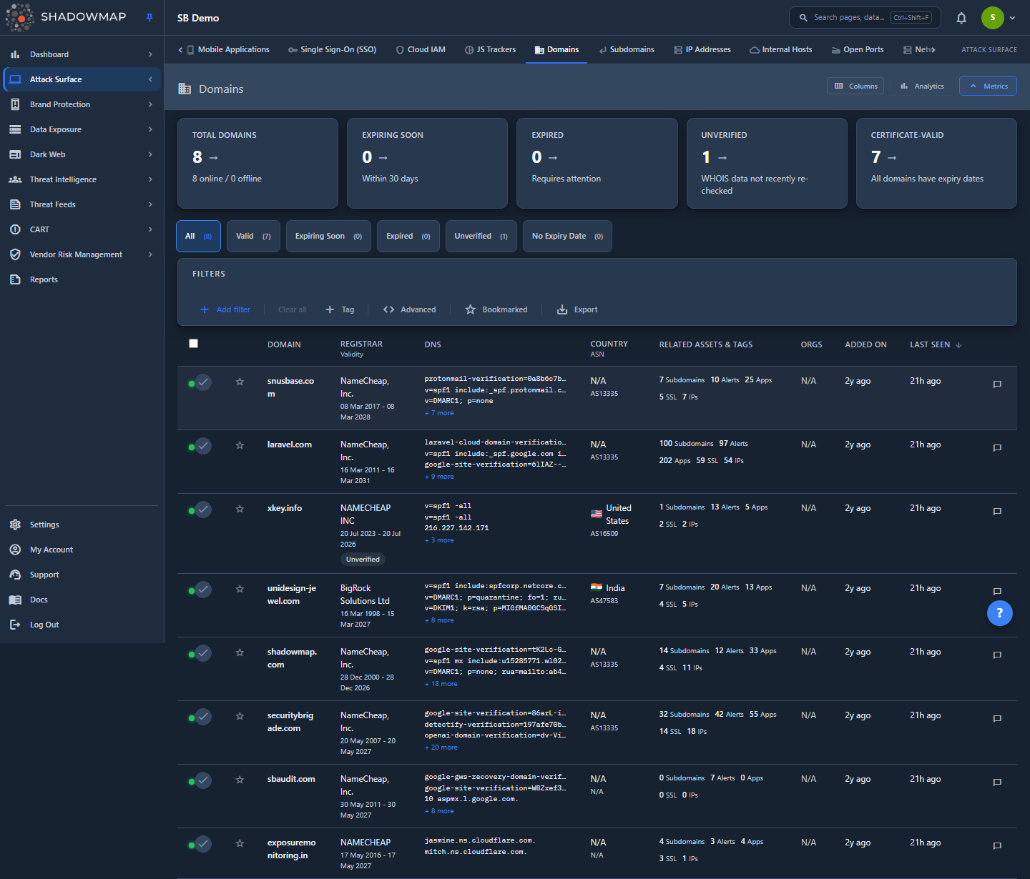
Task: Show 20 more DNS records for securitybrigade.com
Action: [441, 748]
